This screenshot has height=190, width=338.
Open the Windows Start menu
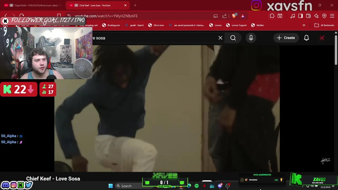pyautogui.click(x=111, y=186)
